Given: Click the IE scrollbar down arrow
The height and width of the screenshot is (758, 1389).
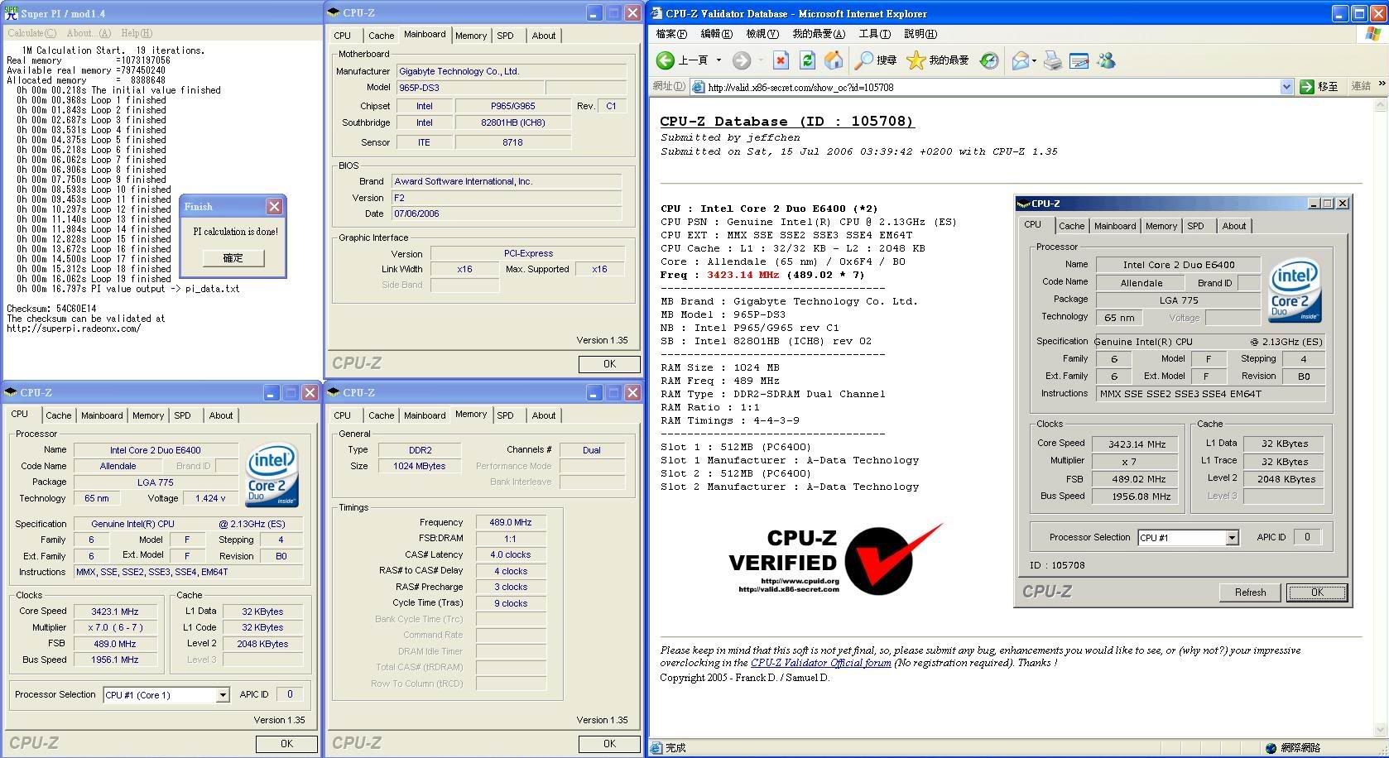Looking at the screenshot, I should 1381,731.
